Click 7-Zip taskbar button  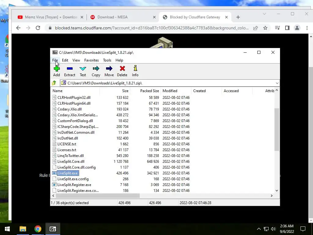point(53,229)
